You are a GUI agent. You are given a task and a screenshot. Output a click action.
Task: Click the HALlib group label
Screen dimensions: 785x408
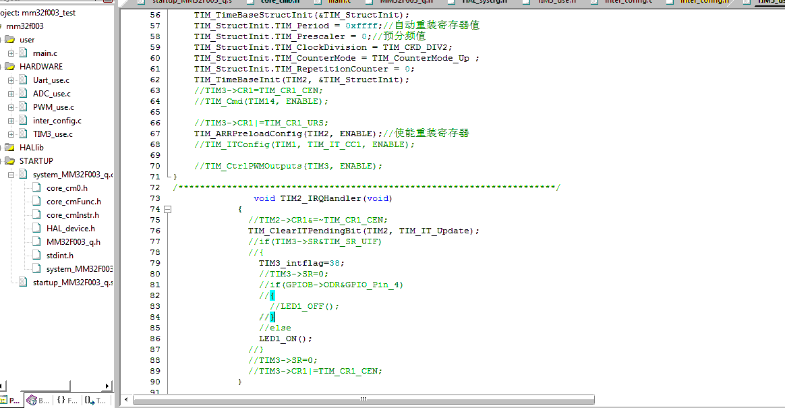point(32,148)
